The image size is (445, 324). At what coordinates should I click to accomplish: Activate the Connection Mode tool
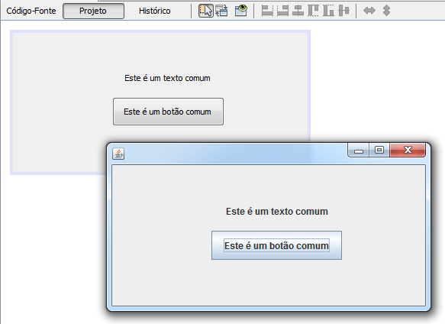click(221, 11)
